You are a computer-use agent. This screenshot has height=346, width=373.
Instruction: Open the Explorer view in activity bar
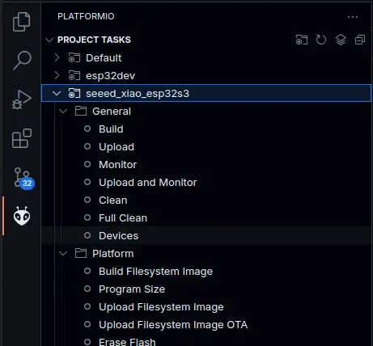(x=22, y=22)
